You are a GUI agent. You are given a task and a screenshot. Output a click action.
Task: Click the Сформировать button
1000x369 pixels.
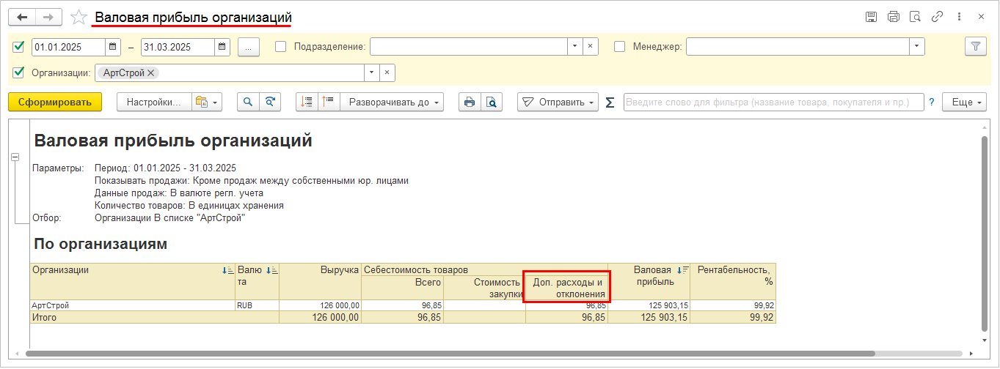[x=55, y=102]
